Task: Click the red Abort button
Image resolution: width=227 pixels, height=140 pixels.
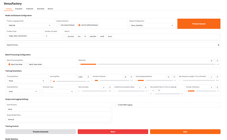Action: [113, 131]
